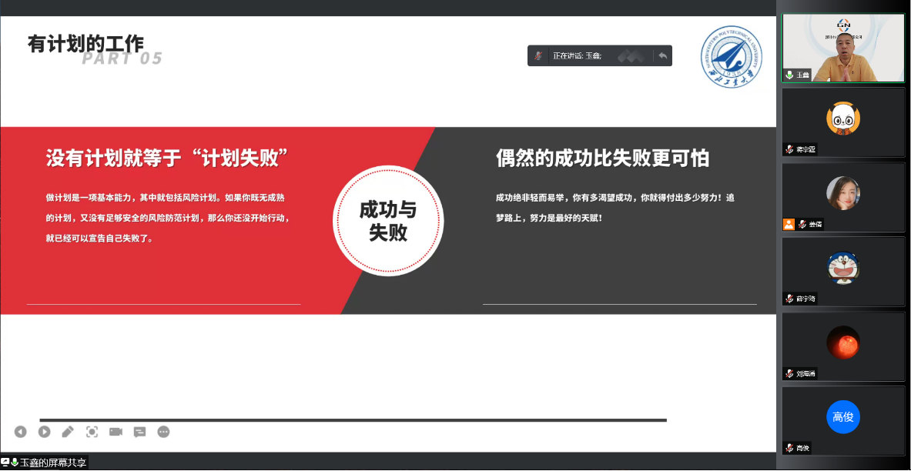This screenshot has height=471, width=911.
Task: Click the reply arrow in speaking notification
Action: (662, 55)
